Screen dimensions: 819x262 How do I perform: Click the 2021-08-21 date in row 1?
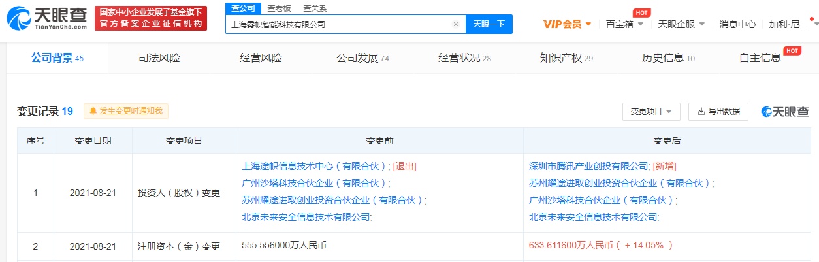tap(93, 193)
